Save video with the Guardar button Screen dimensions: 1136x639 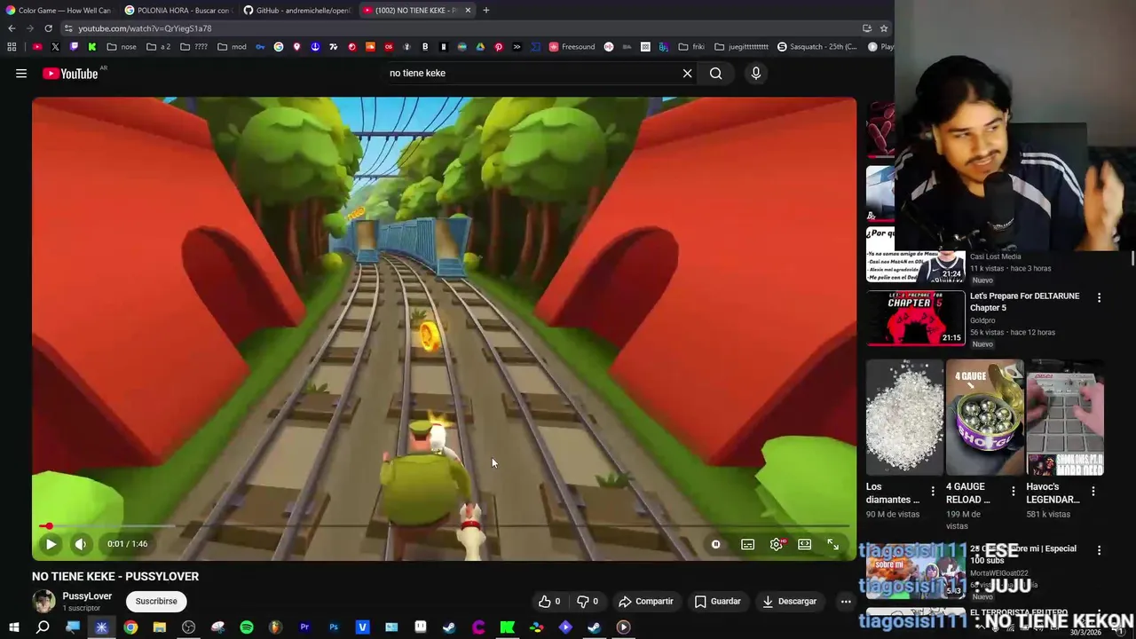[x=717, y=601]
